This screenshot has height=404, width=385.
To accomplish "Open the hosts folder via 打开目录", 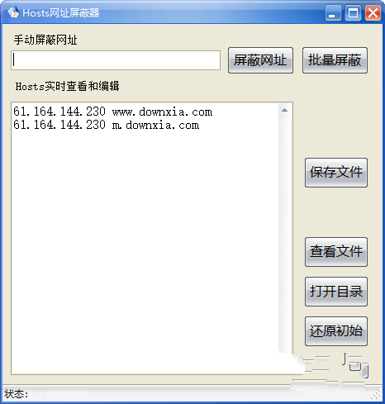I will [x=336, y=292].
